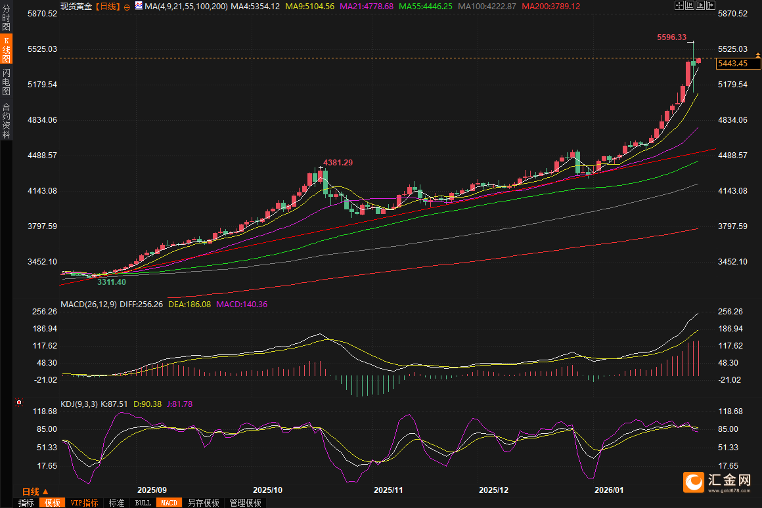This screenshot has height=508, width=762.
Task: Click the shrink-axis chart icon in top toolbar
Action: tap(688, 6)
